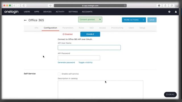Show Safari tab overview
Screen dimensions: 182x102
pos(172,6)
